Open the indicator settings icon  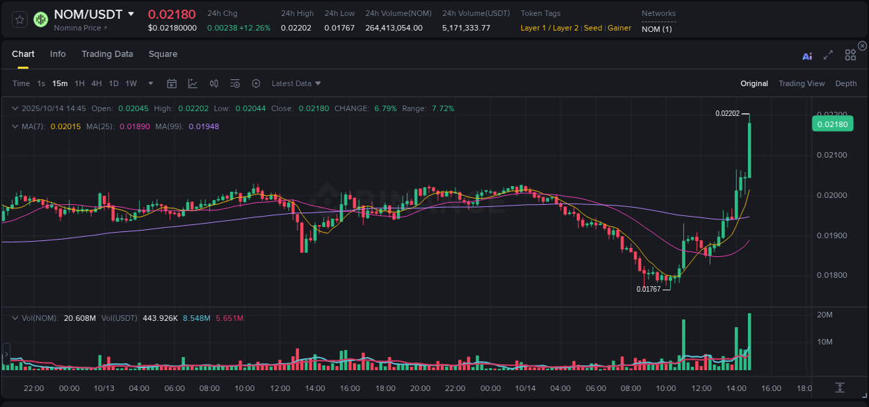coord(235,83)
